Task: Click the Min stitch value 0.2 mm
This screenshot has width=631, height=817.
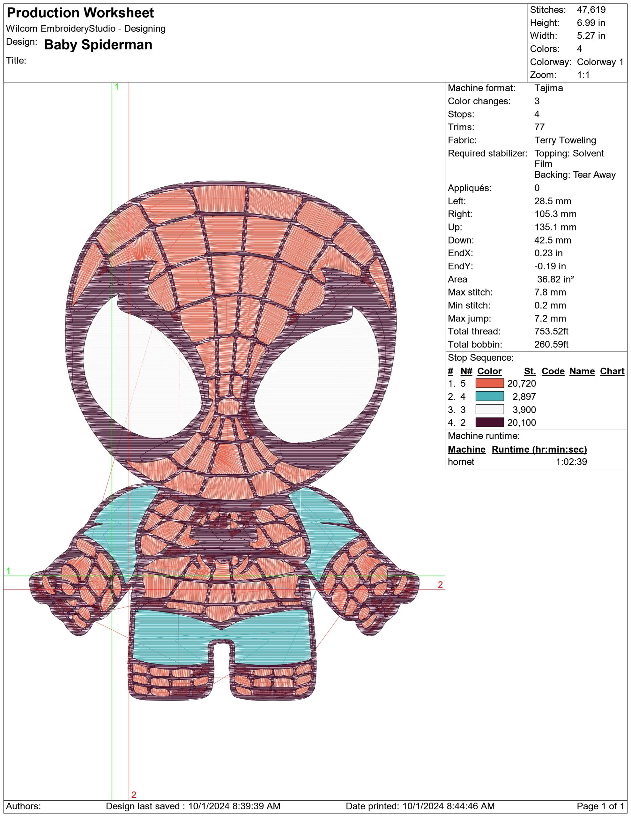Action: pos(550,305)
